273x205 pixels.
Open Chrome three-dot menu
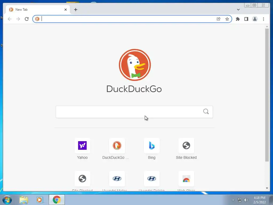click(x=263, y=19)
